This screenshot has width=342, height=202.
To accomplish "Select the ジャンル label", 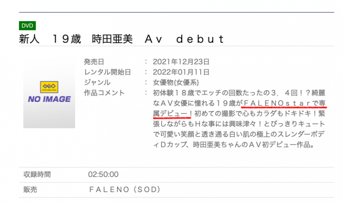I will click(x=97, y=83).
